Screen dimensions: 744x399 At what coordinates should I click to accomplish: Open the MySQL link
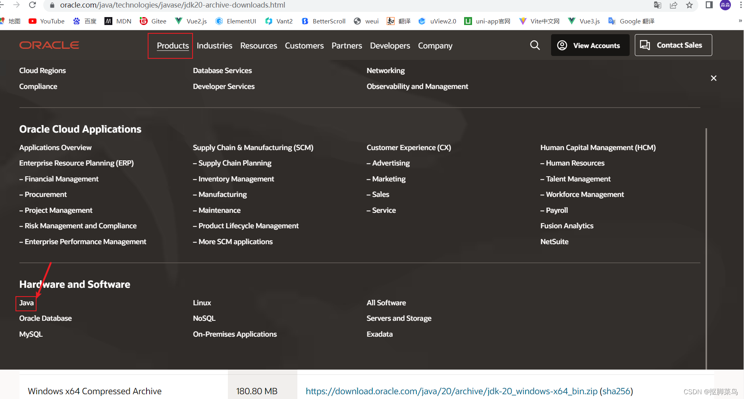click(31, 334)
